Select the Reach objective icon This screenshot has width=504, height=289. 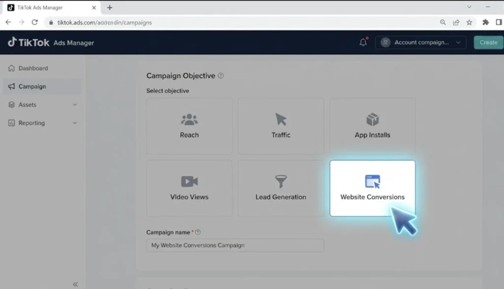coord(189,118)
